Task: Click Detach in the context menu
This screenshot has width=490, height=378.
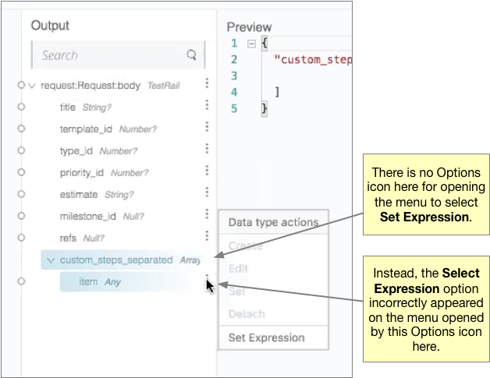Action: (247, 314)
